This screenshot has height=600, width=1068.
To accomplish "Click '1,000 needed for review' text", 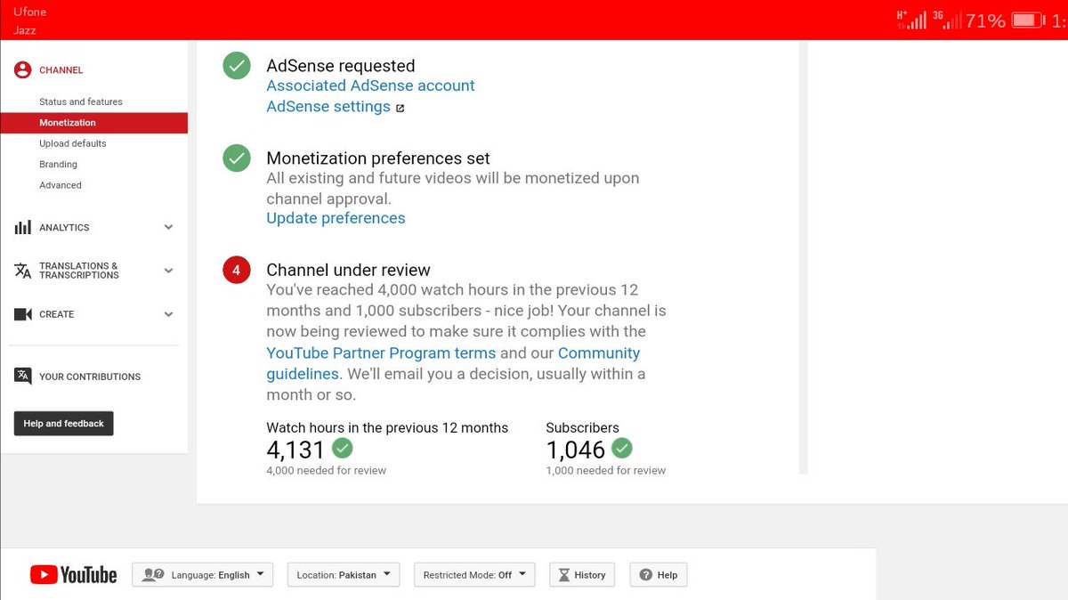I will 606,470.
